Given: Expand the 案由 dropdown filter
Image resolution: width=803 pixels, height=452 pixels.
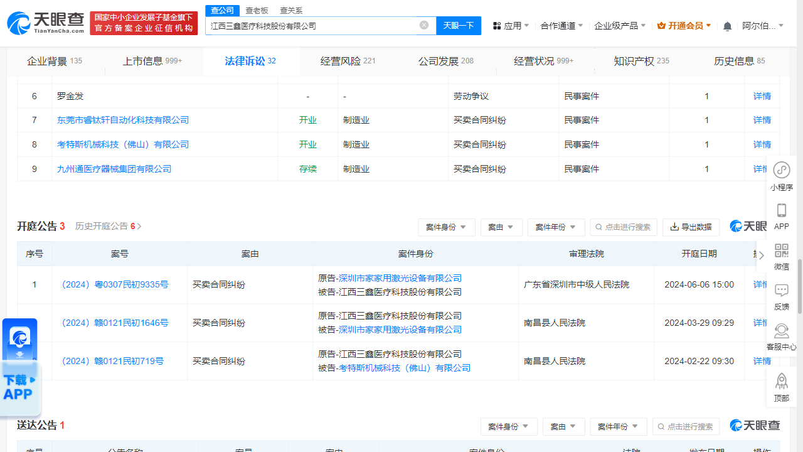Looking at the screenshot, I should point(501,227).
